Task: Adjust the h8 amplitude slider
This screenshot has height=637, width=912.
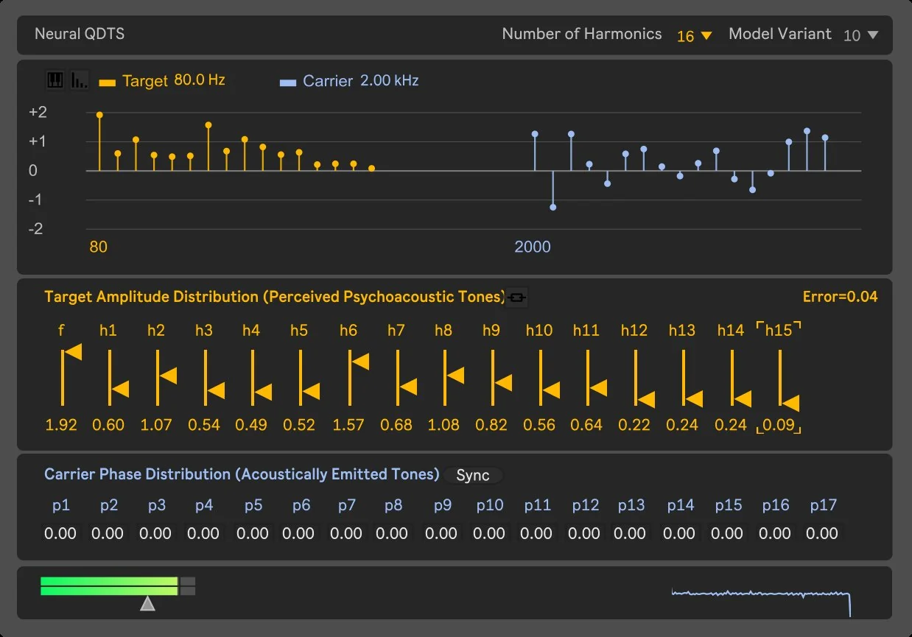Action: pos(454,377)
